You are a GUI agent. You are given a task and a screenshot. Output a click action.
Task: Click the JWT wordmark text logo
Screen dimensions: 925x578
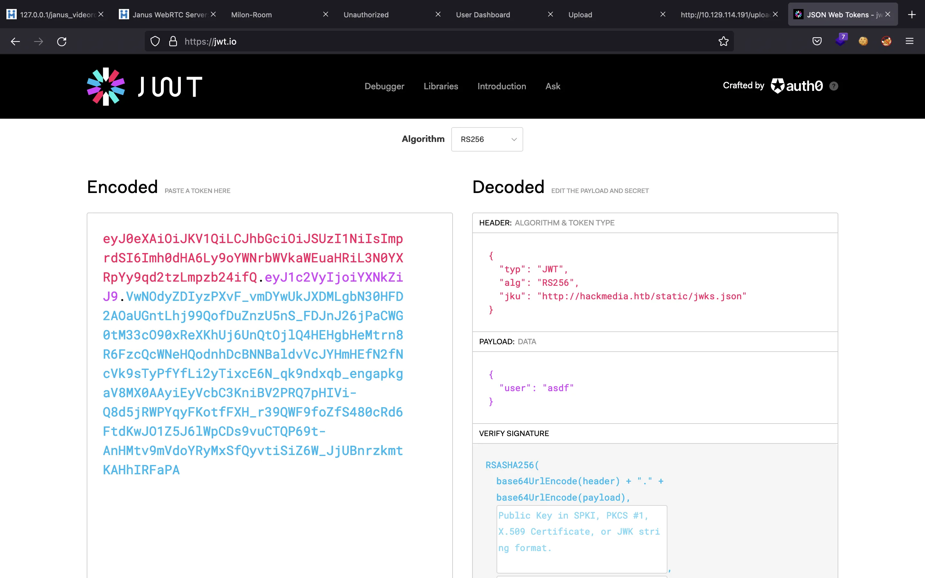coord(170,86)
